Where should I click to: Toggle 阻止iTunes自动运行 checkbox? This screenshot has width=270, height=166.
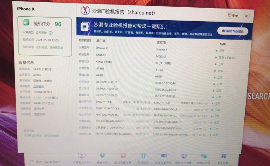(x=32, y=162)
